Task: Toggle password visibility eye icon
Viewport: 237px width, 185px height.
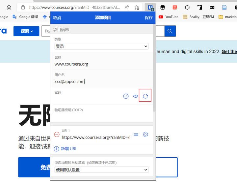Action: point(136,96)
